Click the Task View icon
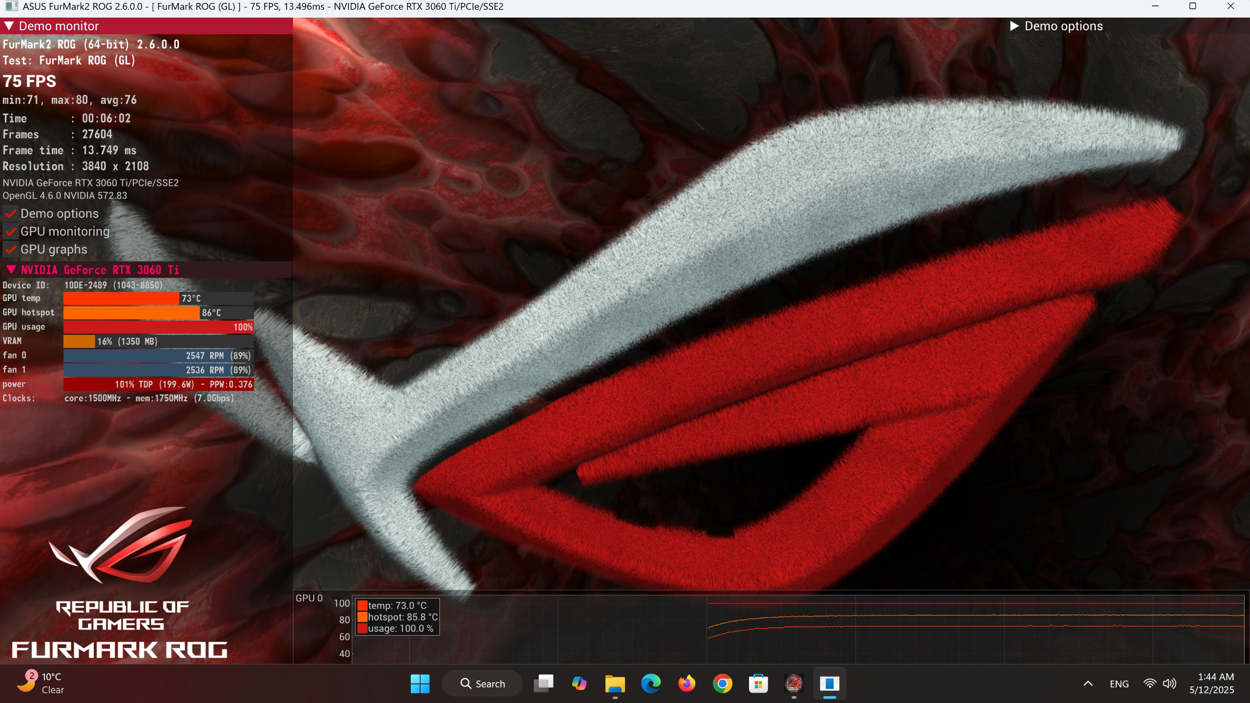Screen dimensions: 1250x703 click(x=543, y=683)
